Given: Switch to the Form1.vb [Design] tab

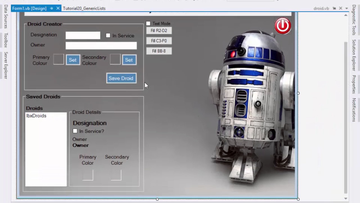Looking at the screenshot, I should pyautogui.click(x=29, y=8).
